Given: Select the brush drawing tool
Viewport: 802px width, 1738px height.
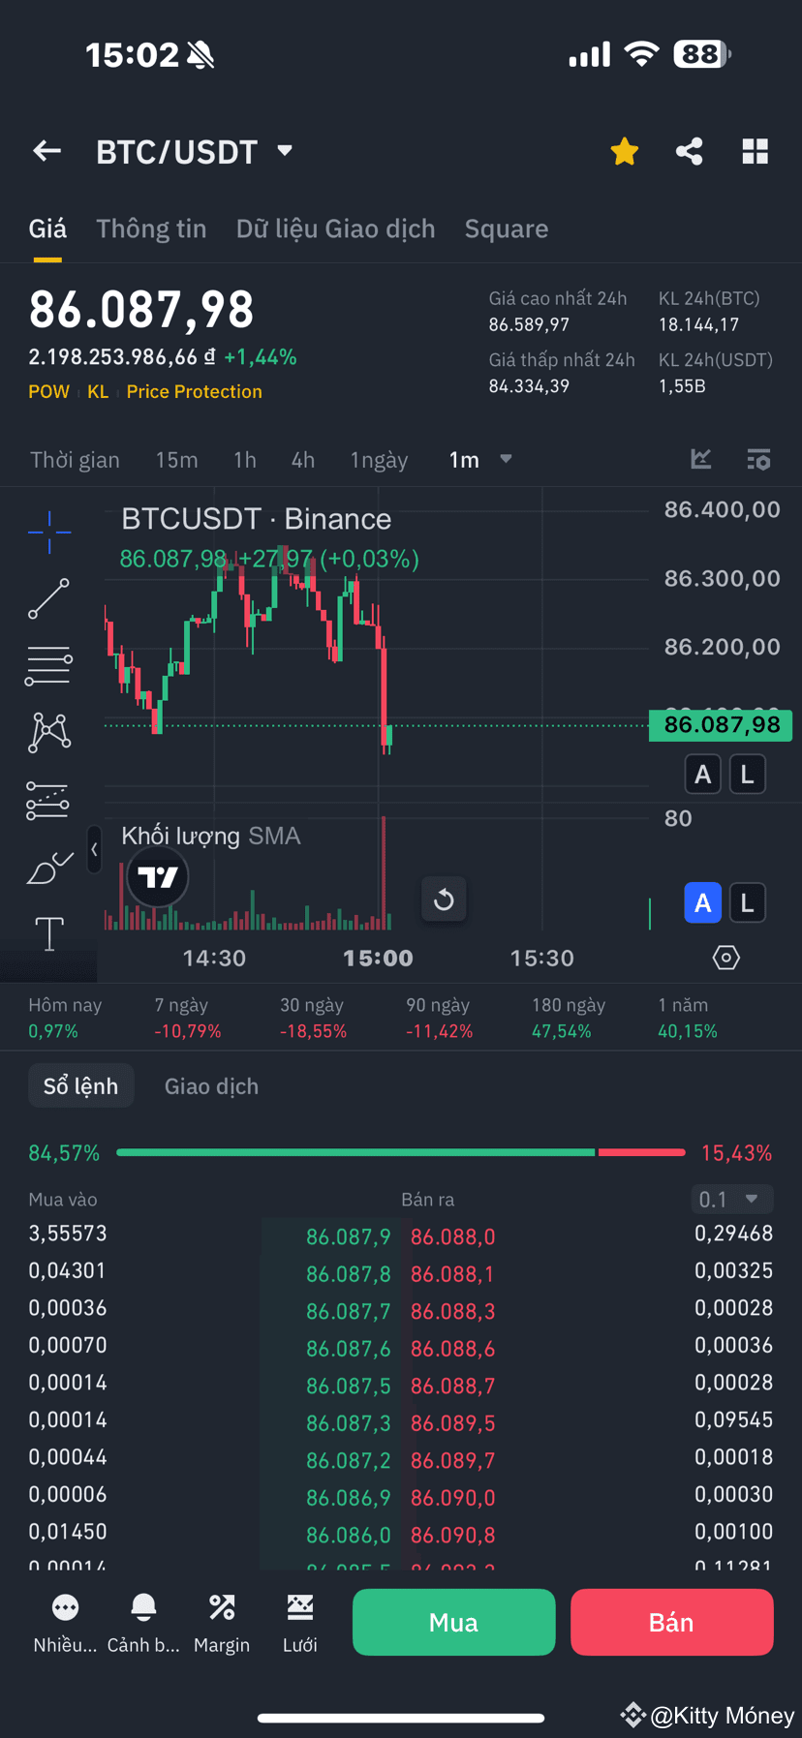Looking at the screenshot, I should (x=49, y=868).
